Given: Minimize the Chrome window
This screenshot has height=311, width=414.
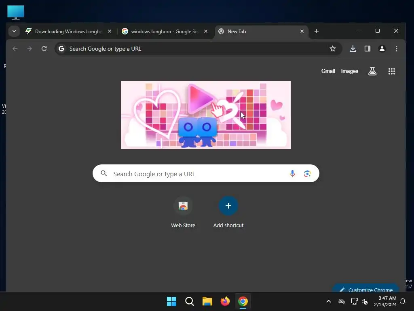Looking at the screenshot, I should pos(359,31).
